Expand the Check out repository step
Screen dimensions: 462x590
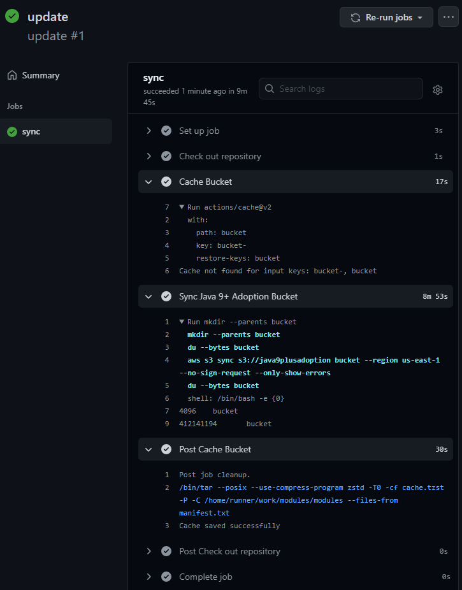coord(148,155)
